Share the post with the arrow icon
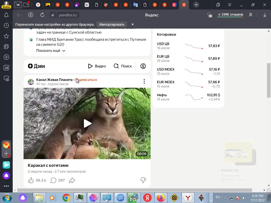 [72, 180]
